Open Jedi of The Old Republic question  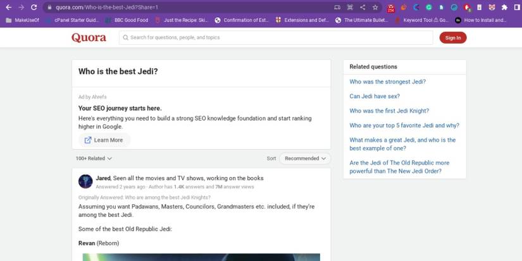pos(399,167)
